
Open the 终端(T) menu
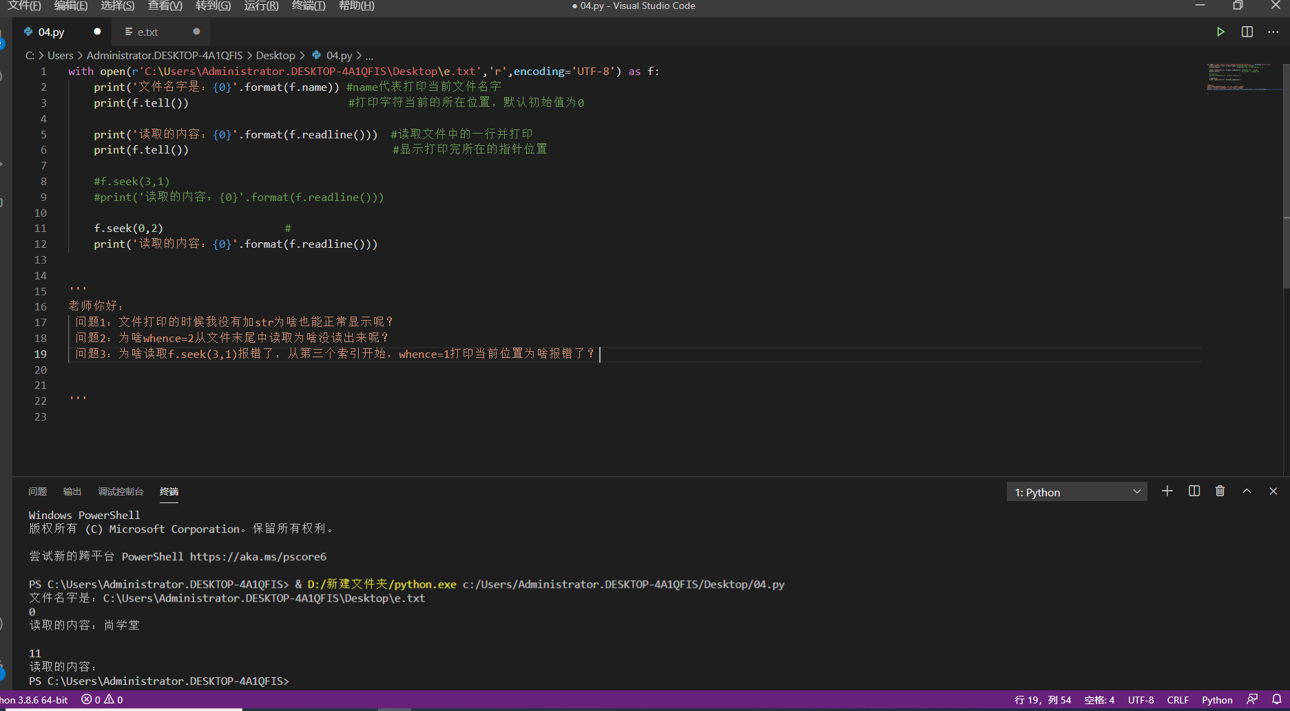(x=309, y=6)
